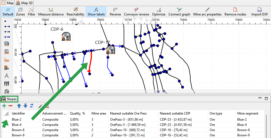This screenshot has width=271, height=138.
Task: Select the fuel station sidebar icon
Action: [7, 44]
